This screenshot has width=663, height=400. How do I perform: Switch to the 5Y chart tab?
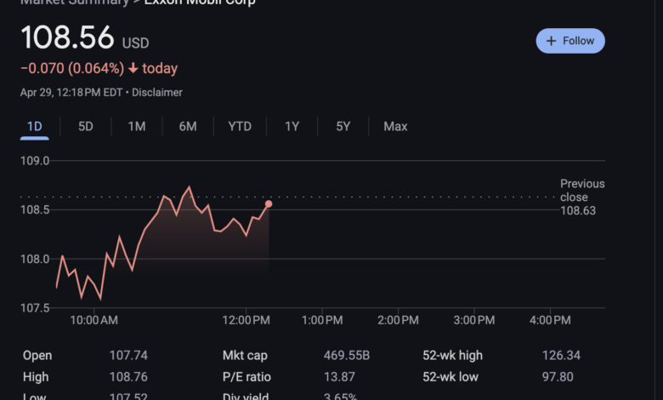click(343, 127)
